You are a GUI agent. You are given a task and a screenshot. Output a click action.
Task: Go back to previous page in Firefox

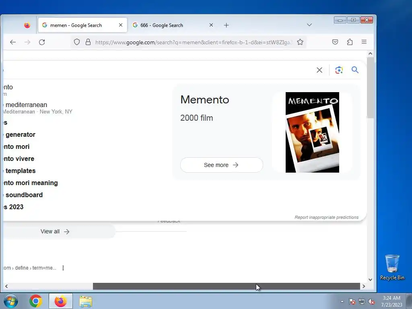12,42
